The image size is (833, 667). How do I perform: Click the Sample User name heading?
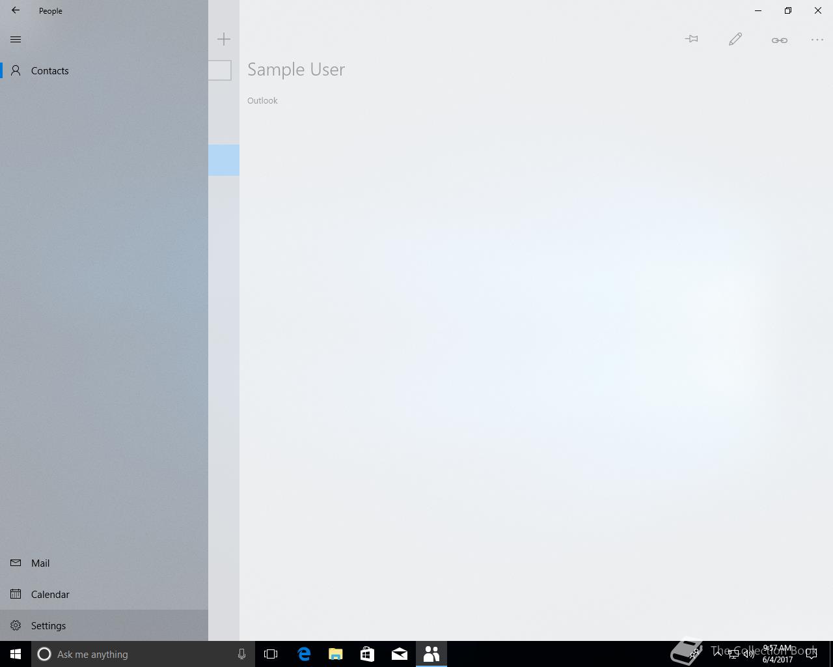tap(296, 70)
